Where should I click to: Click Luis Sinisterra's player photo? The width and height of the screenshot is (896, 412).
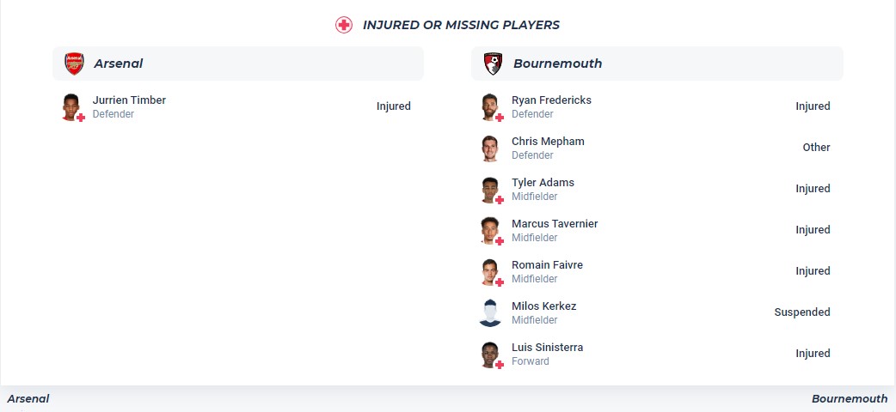[490, 354]
